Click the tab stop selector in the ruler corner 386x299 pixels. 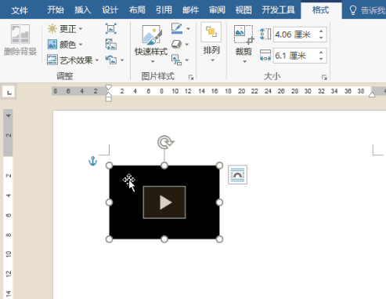(9, 92)
